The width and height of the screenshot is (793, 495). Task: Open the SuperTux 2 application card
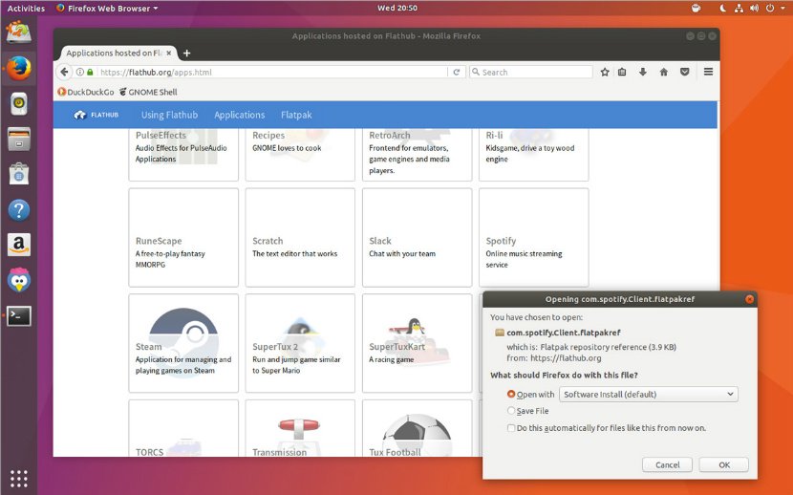(x=300, y=343)
